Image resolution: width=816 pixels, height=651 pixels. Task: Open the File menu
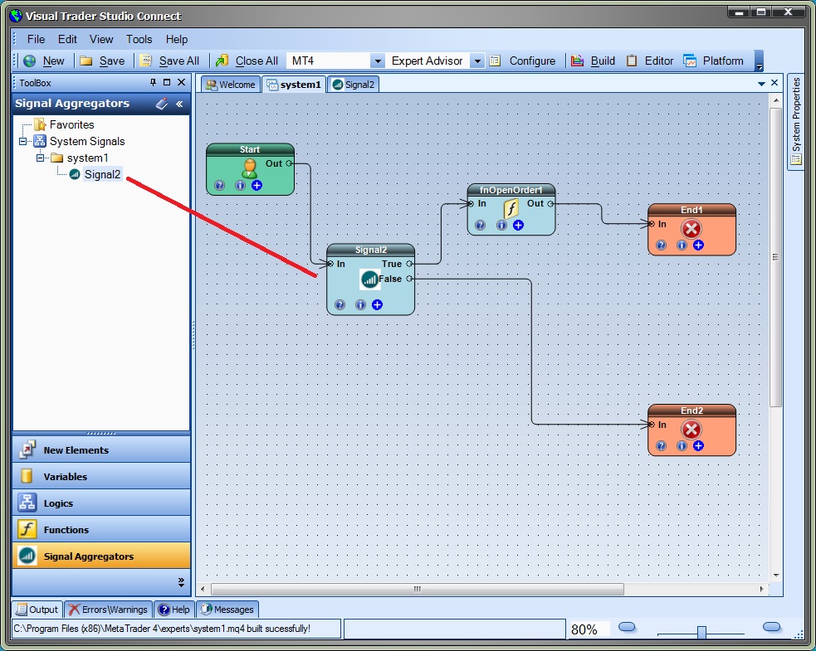[36, 39]
